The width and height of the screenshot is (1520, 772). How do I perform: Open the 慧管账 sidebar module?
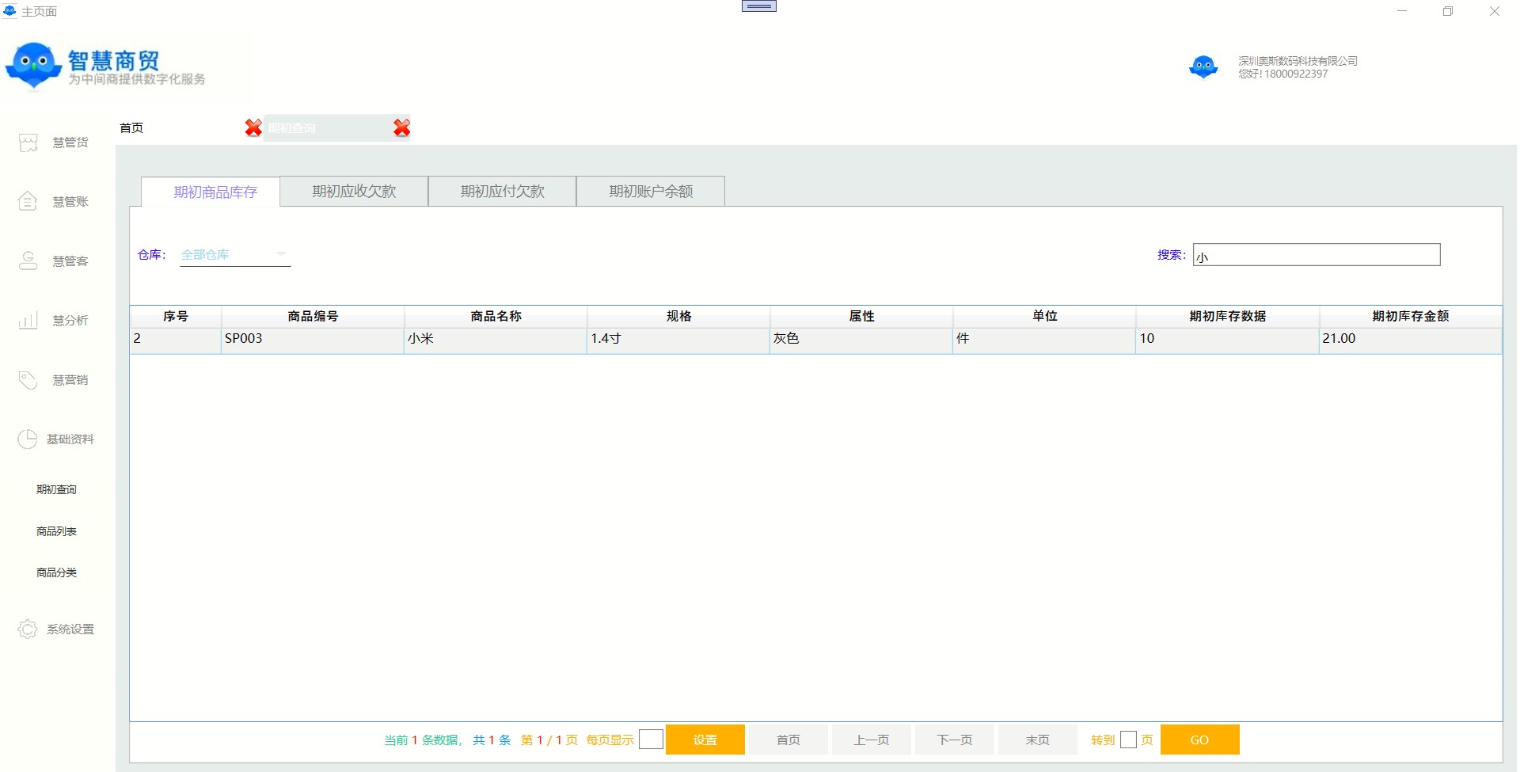54,202
